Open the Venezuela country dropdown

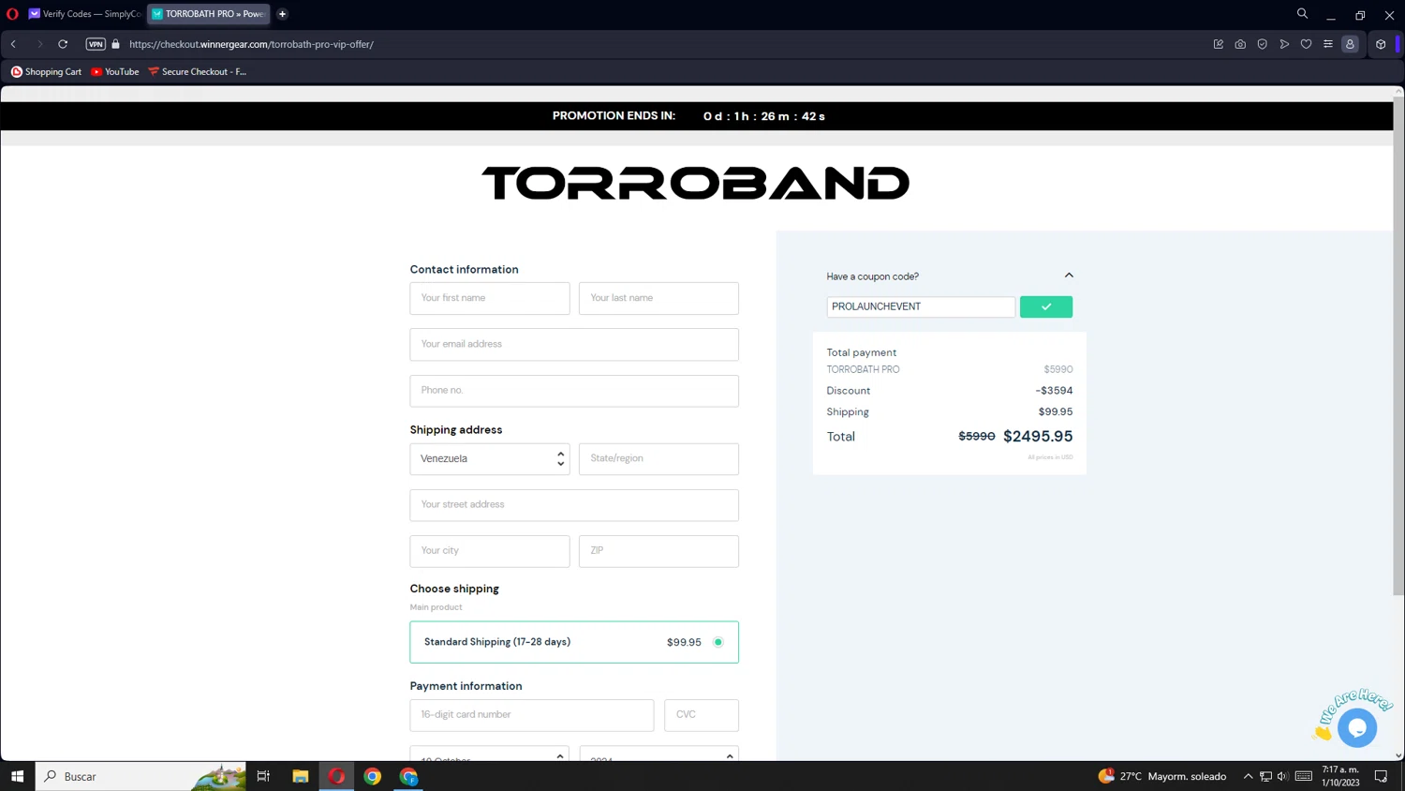(490, 459)
